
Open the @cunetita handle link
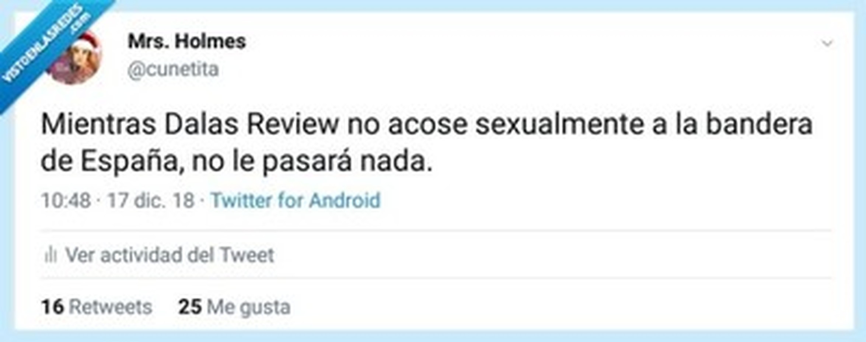[173, 69]
